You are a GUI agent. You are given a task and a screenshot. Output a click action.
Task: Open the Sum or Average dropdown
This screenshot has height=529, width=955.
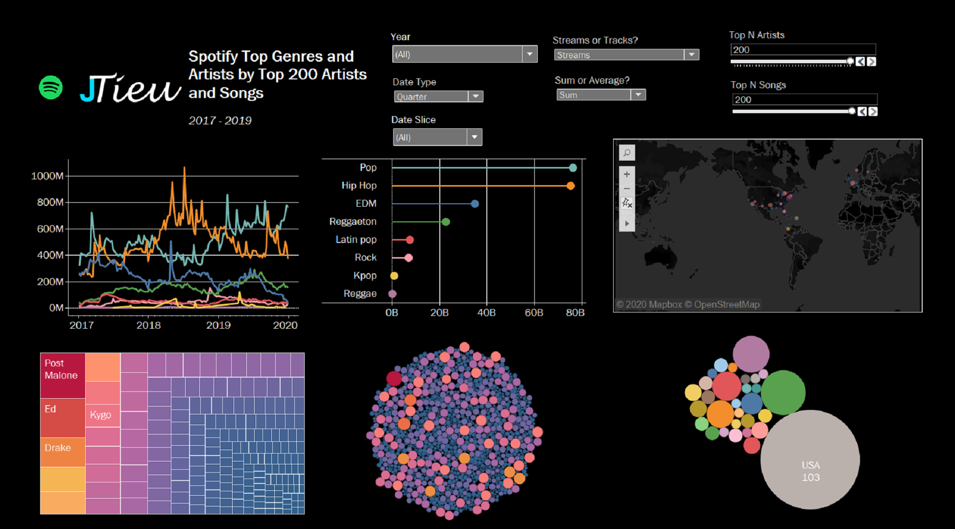point(601,95)
